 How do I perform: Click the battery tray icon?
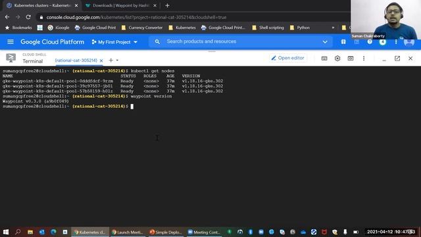click(x=356, y=232)
